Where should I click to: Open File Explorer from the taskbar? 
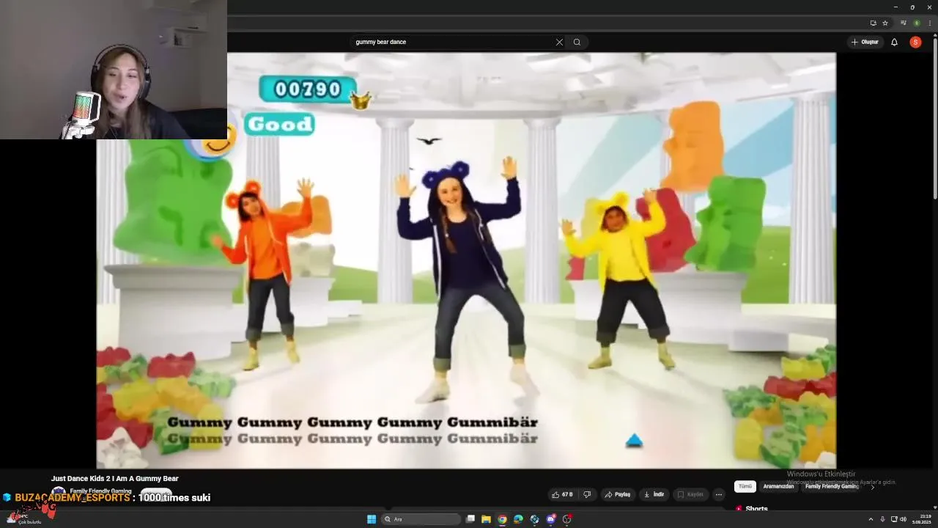point(486,519)
